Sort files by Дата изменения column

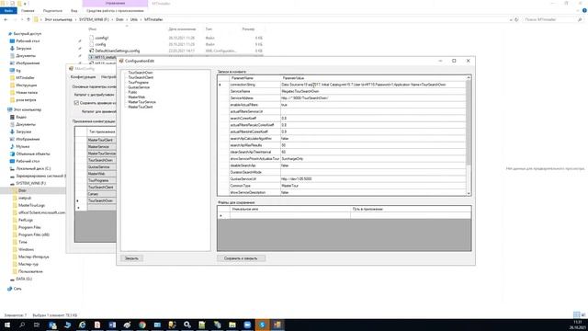click(182, 29)
